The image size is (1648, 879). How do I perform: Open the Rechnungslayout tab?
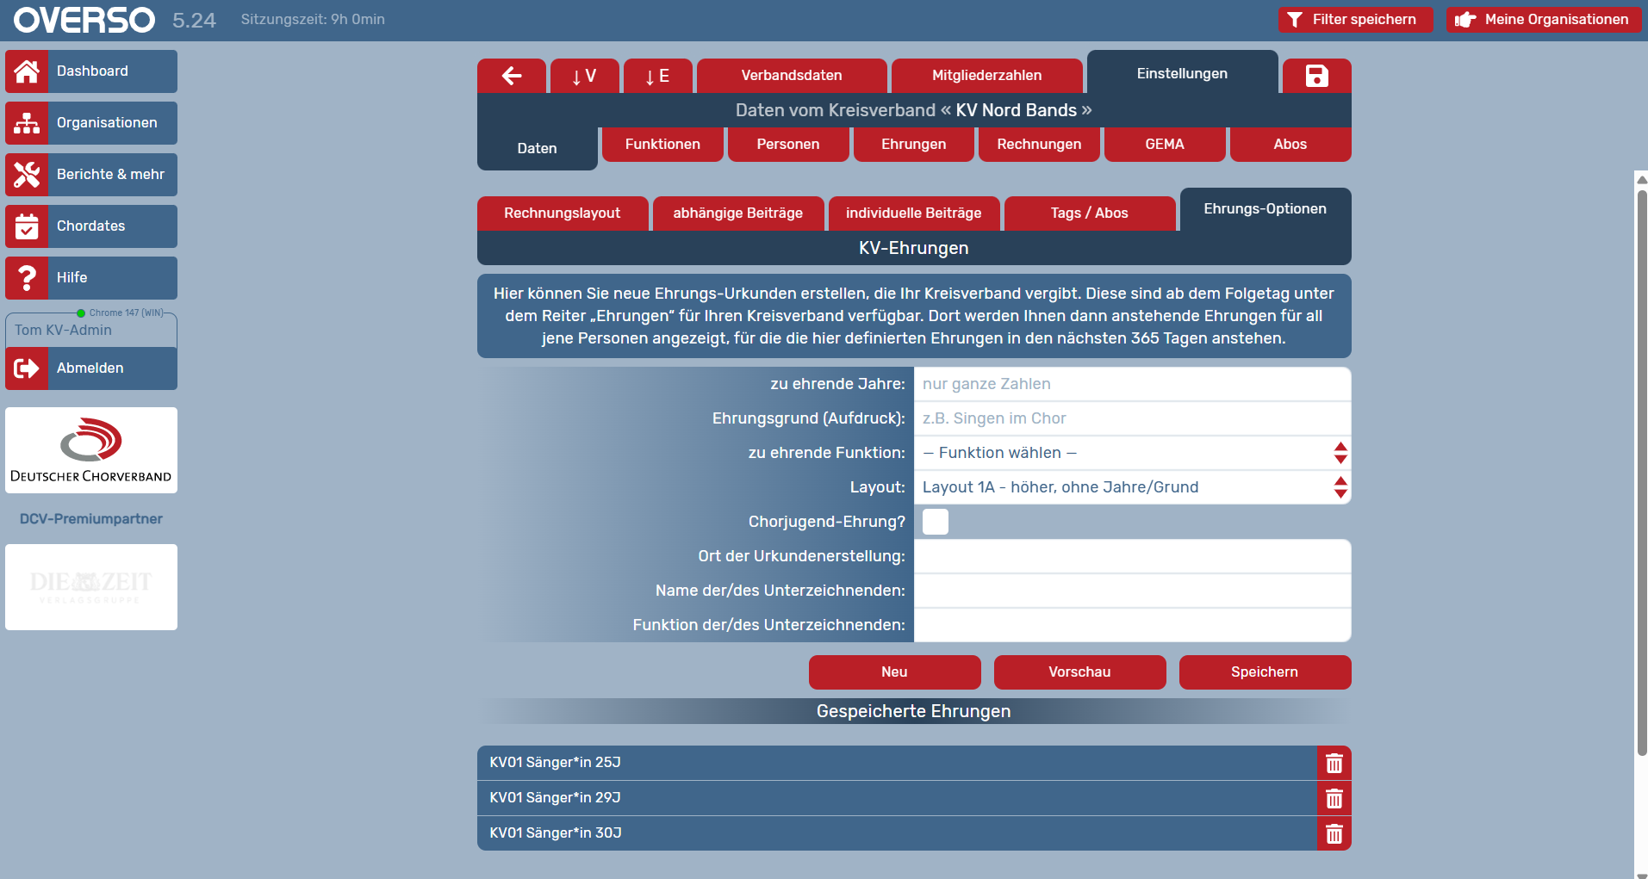point(563,214)
